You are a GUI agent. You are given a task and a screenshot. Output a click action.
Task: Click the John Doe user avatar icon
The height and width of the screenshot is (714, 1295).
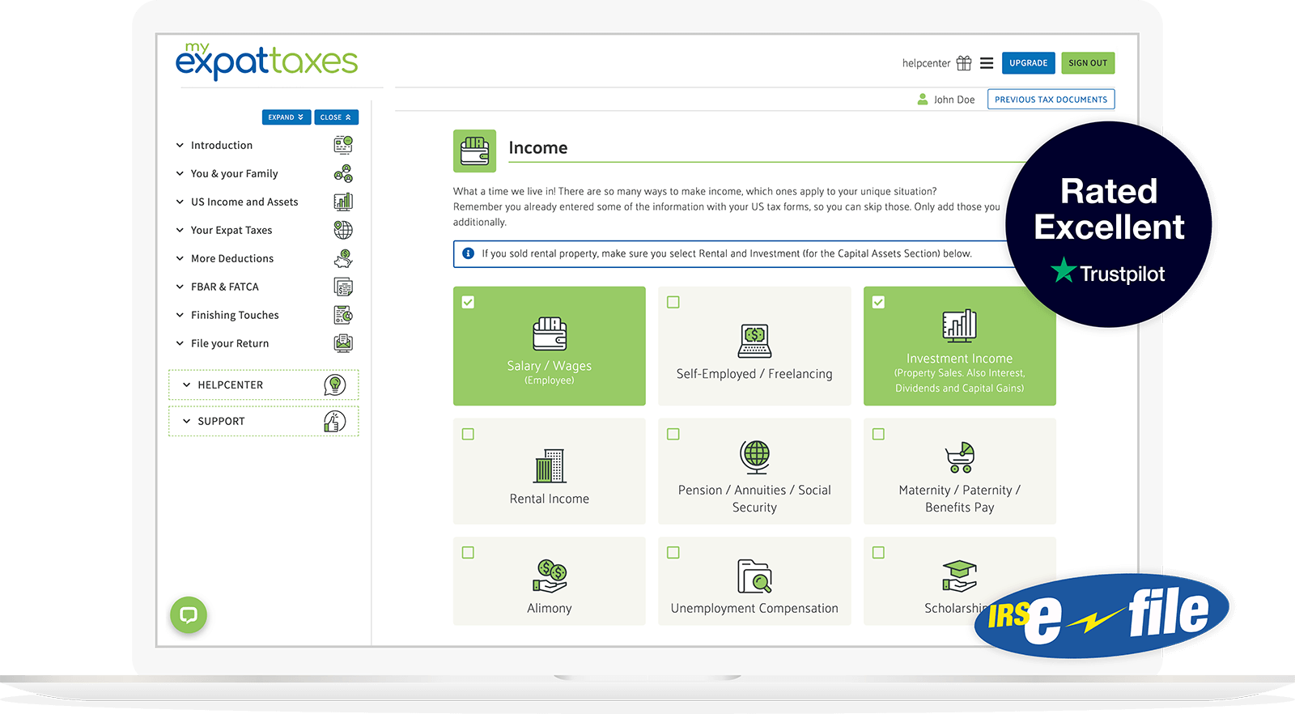click(x=923, y=99)
